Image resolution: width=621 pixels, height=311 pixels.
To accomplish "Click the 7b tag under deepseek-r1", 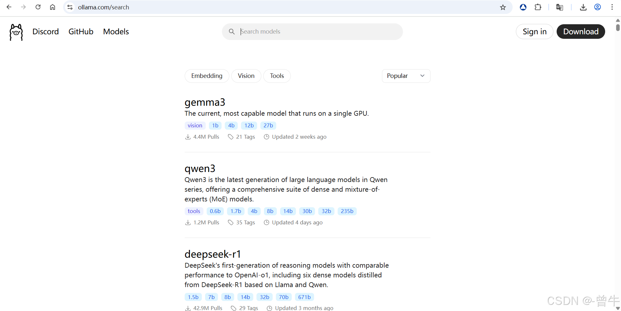I will pos(212,297).
